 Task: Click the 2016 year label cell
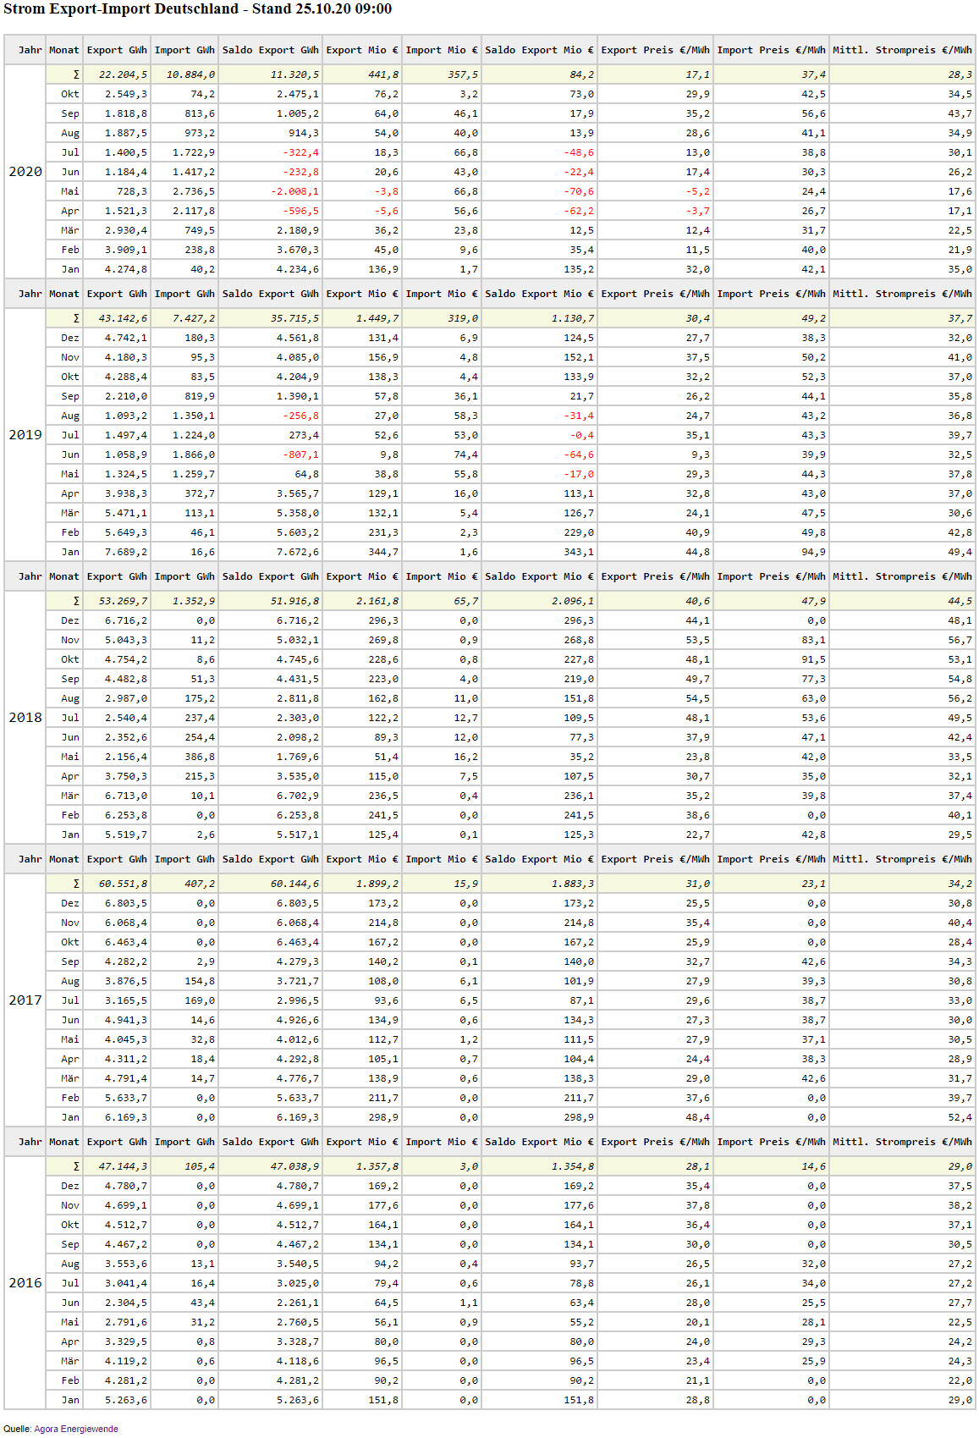pos(25,1283)
